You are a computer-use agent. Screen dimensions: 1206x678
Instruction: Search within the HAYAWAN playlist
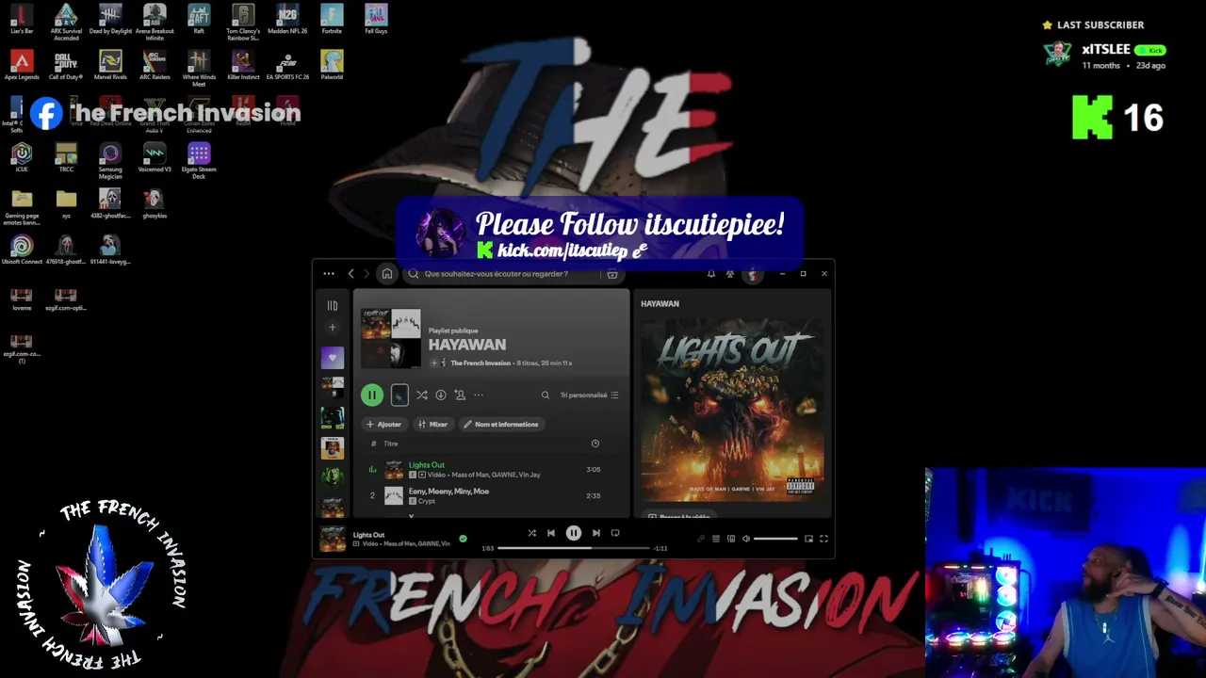click(x=545, y=395)
